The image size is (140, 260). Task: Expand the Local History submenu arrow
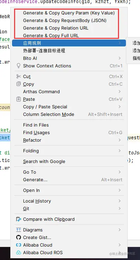[x=120, y=201]
